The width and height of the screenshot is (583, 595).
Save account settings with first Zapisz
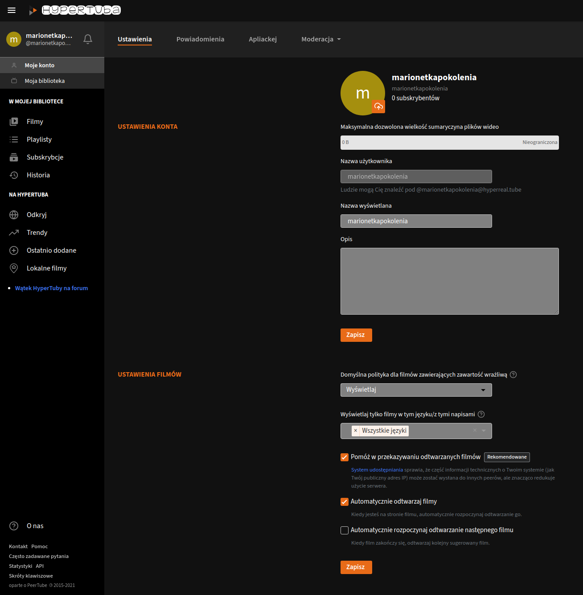coord(356,335)
